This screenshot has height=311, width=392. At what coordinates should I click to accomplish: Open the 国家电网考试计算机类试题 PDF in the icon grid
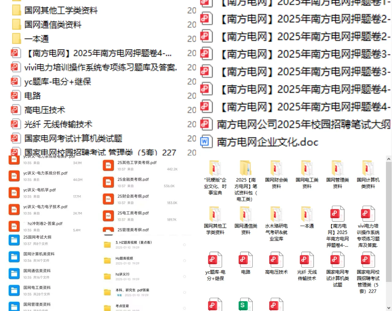click(x=337, y=270)
